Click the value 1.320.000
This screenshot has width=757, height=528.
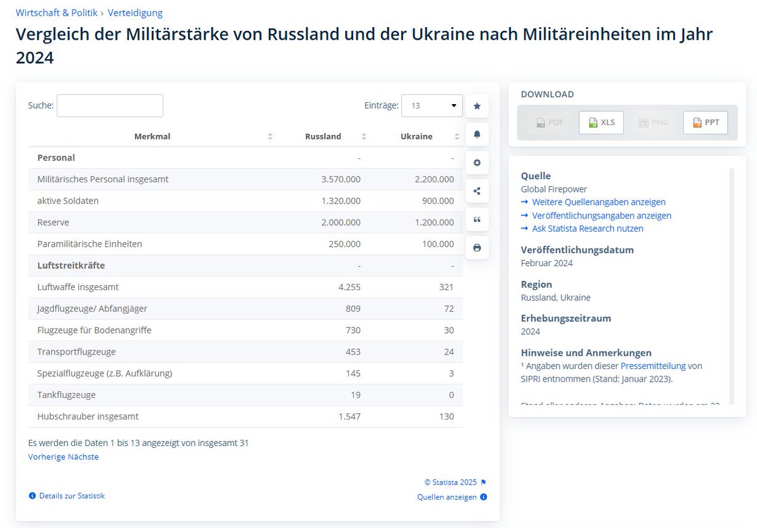[341, 201]
